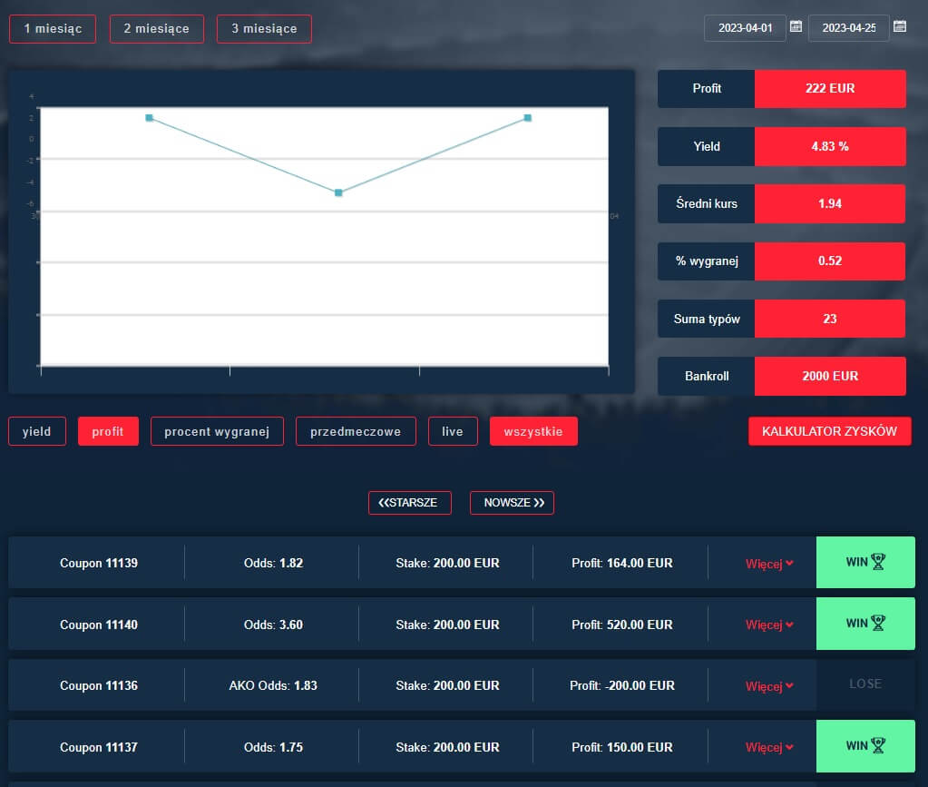
Task: Expand Więcej for Coupon 11139
Action: pos(768,564)
